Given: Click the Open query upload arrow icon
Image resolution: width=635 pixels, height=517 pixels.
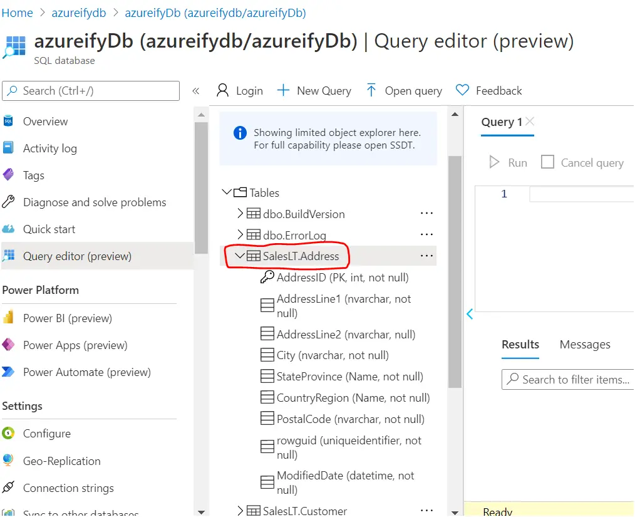Looking at the screenshot, I should (371, 90).
